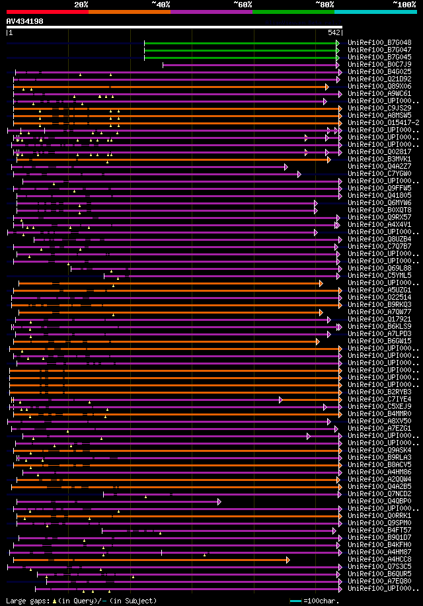Select the AV434198 query label
423x606 pixels.
coord(24,21)
